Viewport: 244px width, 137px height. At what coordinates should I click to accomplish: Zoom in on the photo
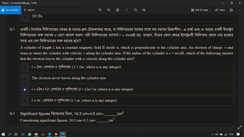tap(100, 10)
